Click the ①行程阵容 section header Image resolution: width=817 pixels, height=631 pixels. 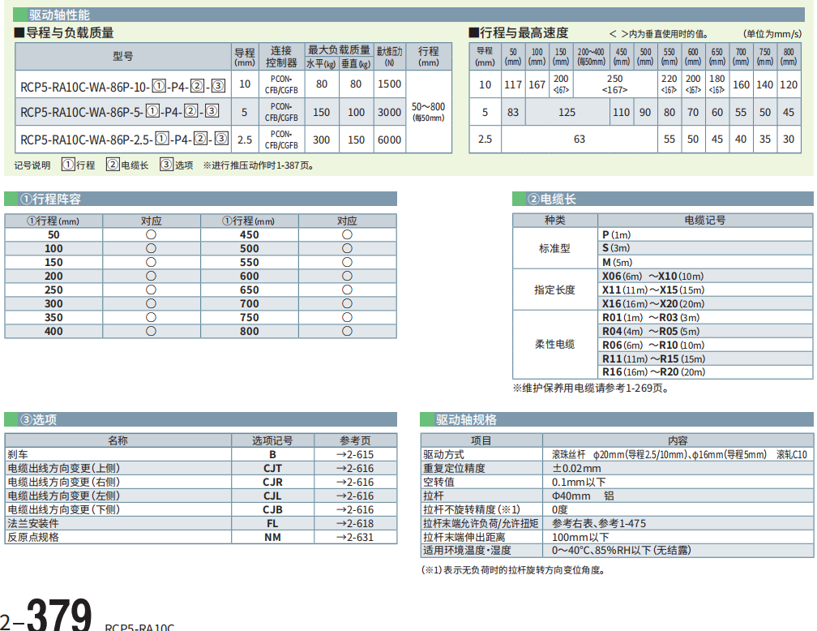coord(201,199)
